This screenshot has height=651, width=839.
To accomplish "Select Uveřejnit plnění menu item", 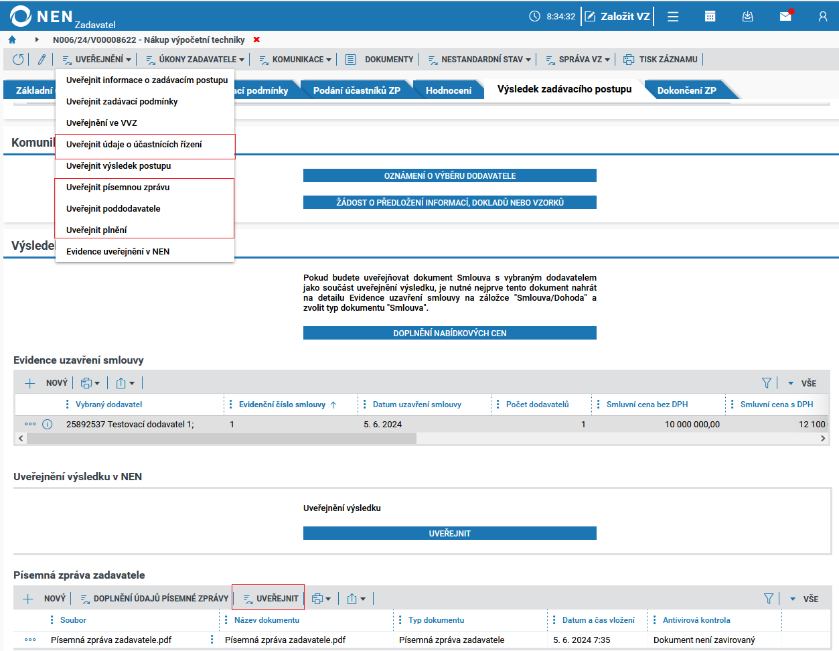I will [x=96, y=230].
